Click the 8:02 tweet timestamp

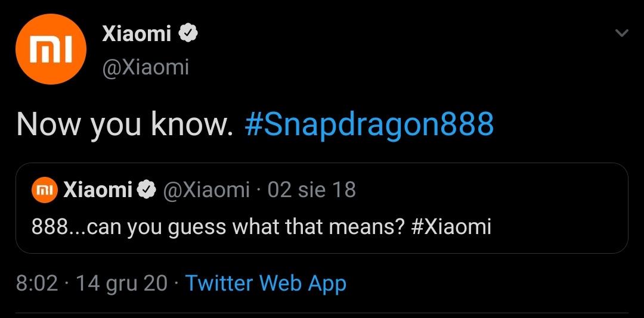(37, 283)
